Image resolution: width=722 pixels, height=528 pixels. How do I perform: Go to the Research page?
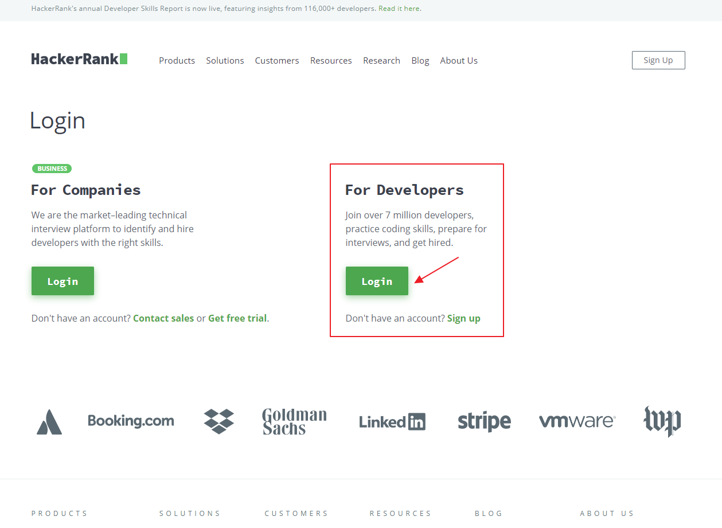pyautogui.click(x=381, y=60)
